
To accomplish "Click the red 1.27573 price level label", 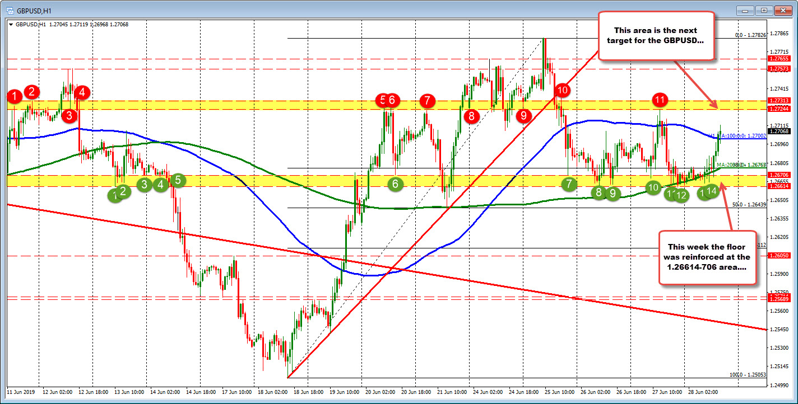I will coord(778,69).
